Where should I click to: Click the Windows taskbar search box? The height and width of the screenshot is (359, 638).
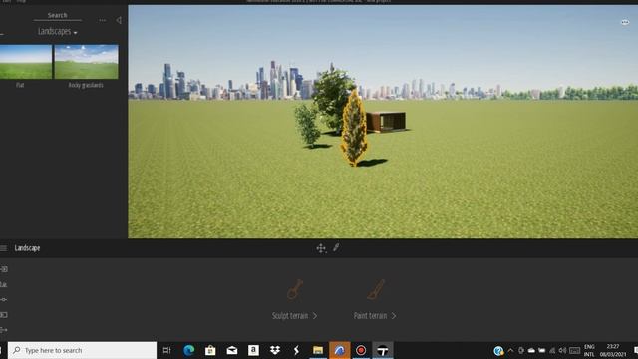(82, 350)
